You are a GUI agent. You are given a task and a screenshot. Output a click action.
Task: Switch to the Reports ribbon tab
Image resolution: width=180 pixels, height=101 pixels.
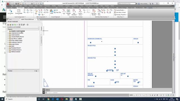point(31,8)
